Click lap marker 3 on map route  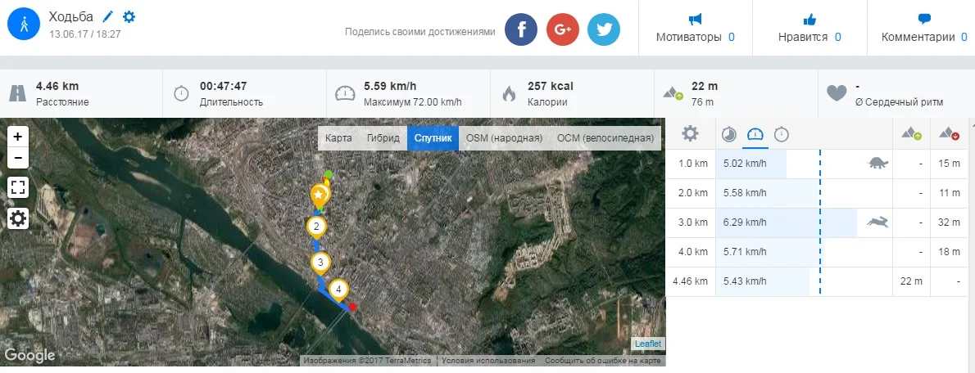(320, 263)
